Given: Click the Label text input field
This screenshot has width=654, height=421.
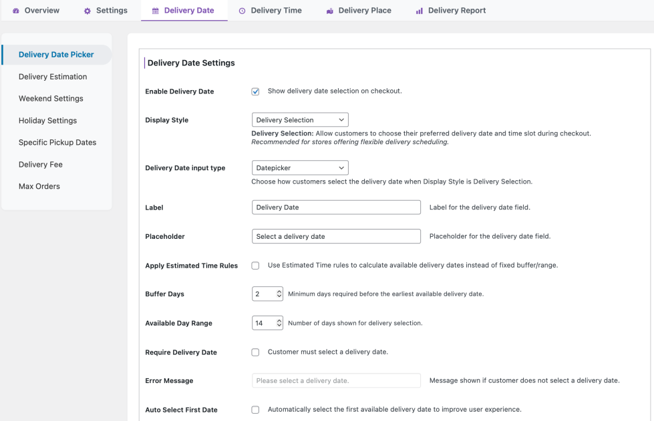Looking at the screenshot, I should click(x=336, y=207).
